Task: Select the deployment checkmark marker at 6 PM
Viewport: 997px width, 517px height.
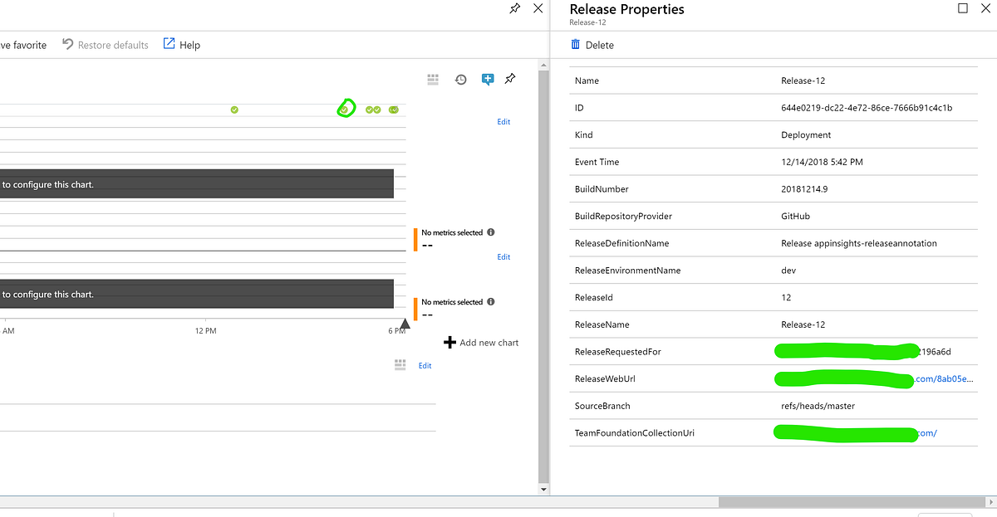Action: coord(393,109)
